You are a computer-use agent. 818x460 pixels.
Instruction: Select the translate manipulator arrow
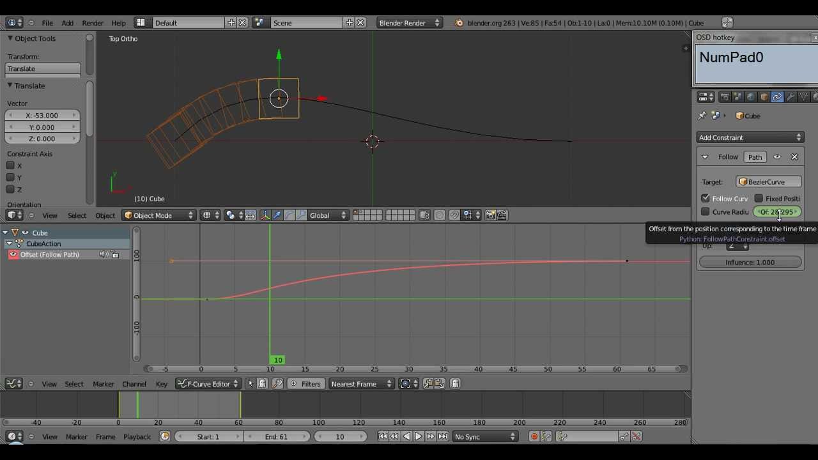click(x=277, y=215)
